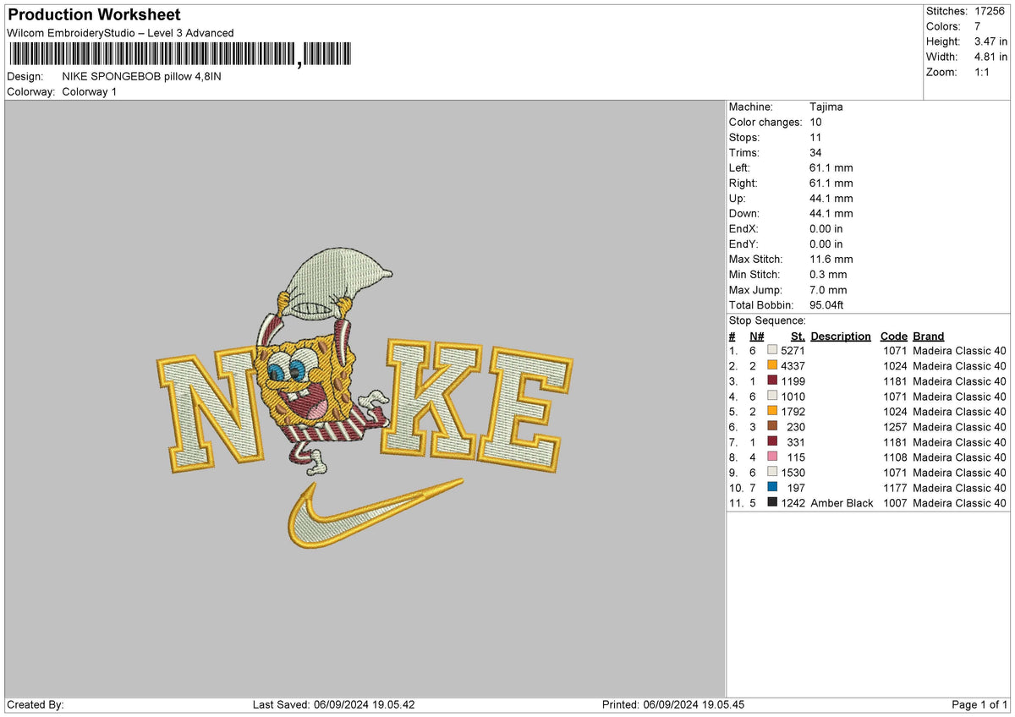Select stitch count 1530 in stop 9

(793, 473)
